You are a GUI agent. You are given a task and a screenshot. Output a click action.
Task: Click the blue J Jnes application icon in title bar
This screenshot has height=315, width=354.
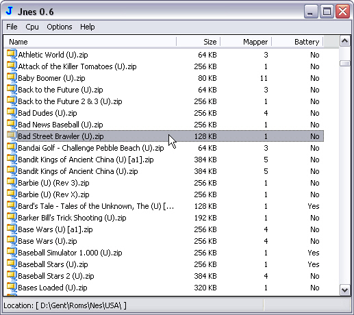[x=10, y=11]
